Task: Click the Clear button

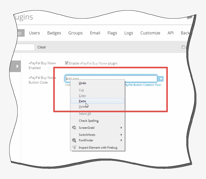Action: pos(42,47)
